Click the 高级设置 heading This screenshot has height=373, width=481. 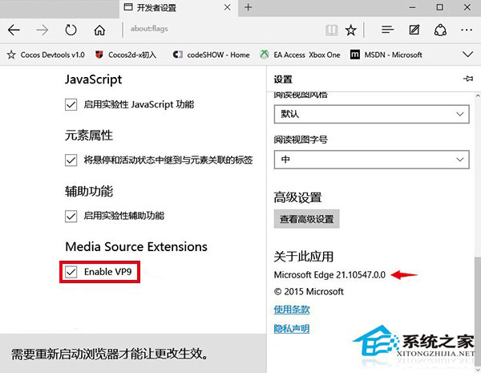tap(297, 197)
